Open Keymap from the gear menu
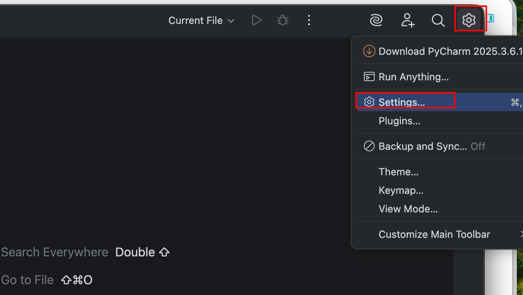Image resolution: width=523 pixels, height=295 pixels. pyautogui.click(x=440, y=190)
